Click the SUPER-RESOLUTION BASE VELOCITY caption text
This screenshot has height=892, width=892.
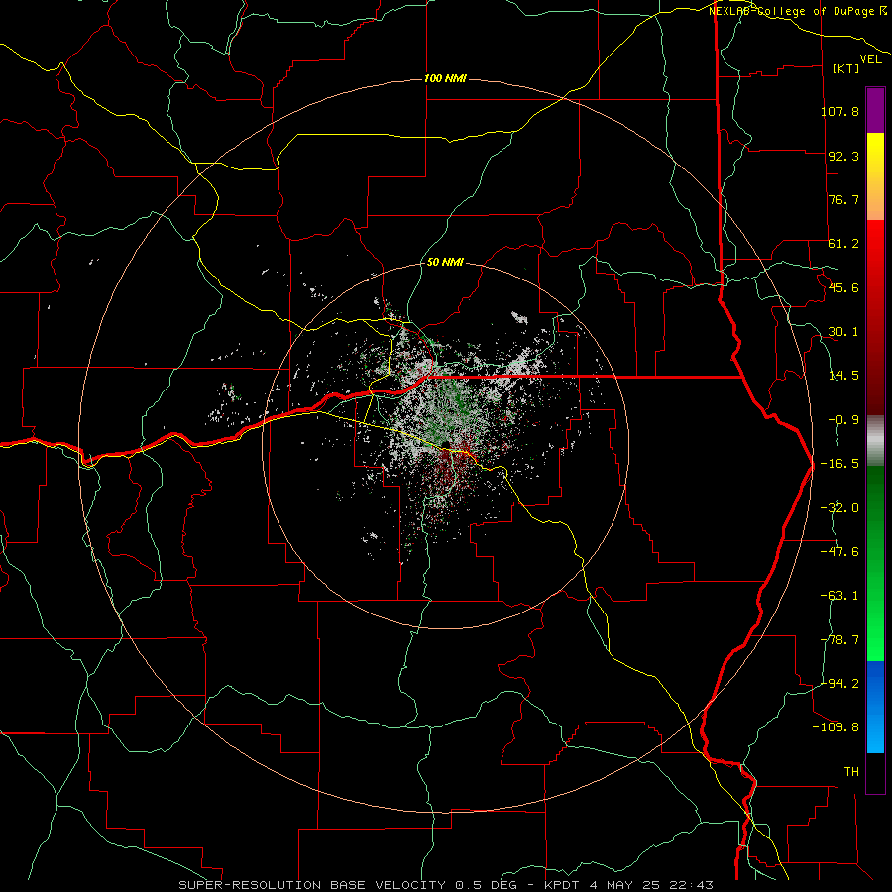[x=312, y=885]
